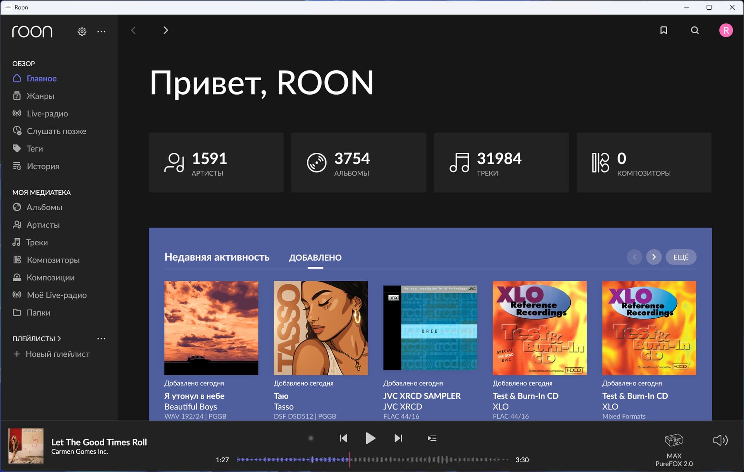Show next recent activity items arrow
Screen dimensions: 744x472
tap(654, 257)
